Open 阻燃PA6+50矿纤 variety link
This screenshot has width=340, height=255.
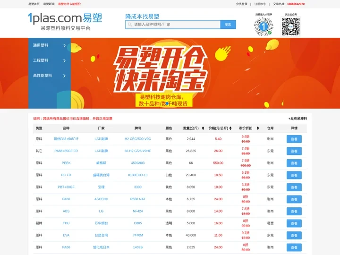[x=66, y=139]
